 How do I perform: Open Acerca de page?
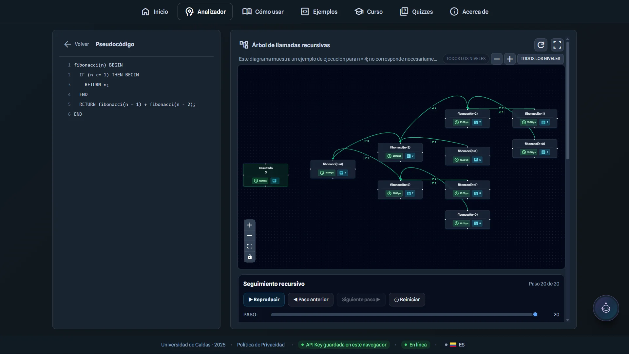click(469, 12)
